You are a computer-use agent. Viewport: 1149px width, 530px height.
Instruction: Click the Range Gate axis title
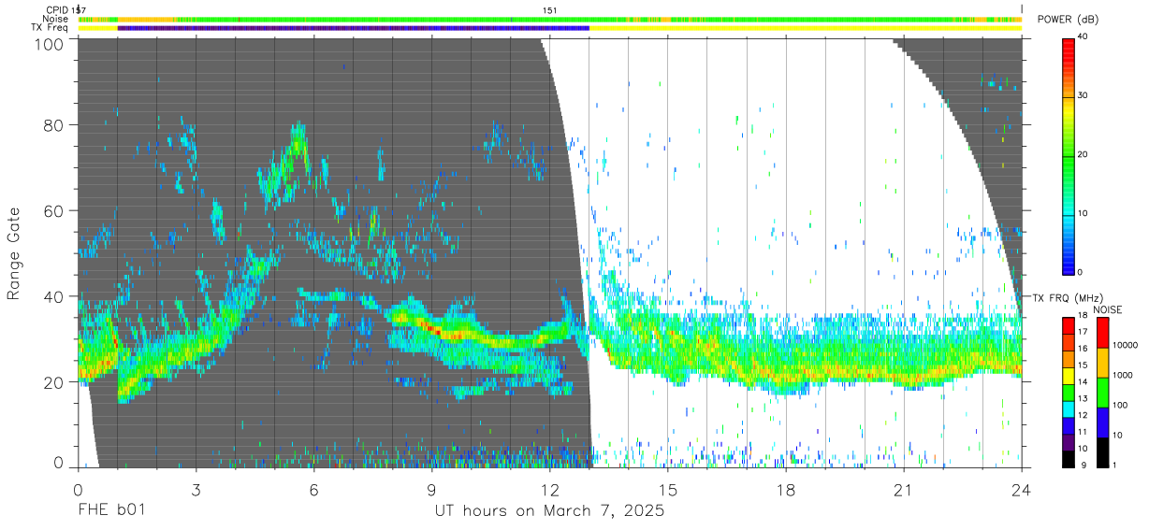point(14,253)
